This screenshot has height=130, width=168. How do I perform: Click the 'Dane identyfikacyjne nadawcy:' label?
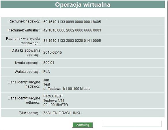pyautogui.click(x=24, y=84)
